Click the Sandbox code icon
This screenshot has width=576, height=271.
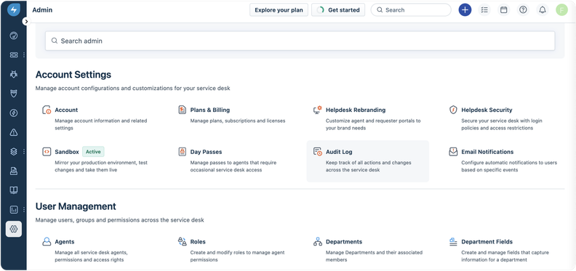[x=47, y=152]
